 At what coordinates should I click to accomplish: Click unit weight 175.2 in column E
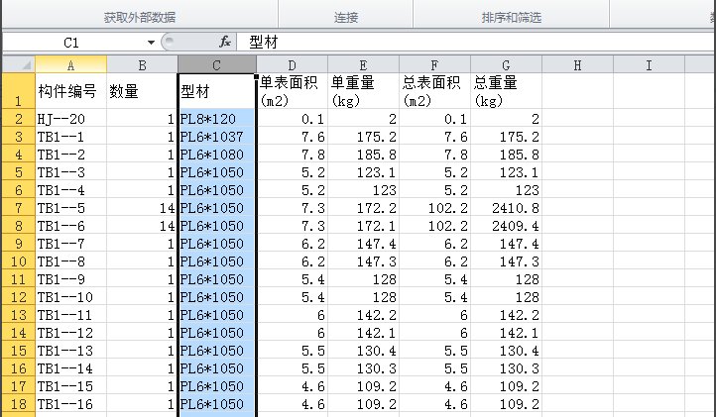click(x=363, y=137)
